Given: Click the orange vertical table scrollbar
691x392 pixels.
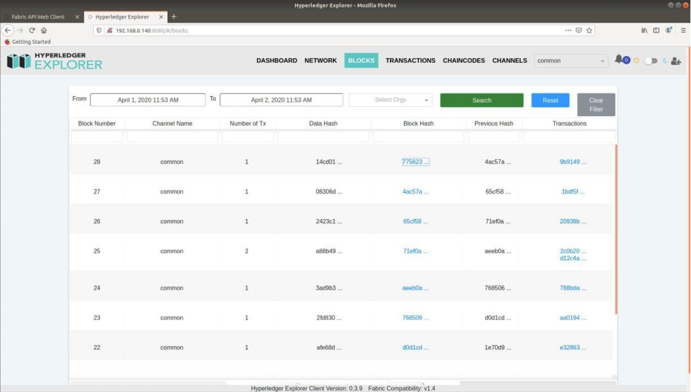Looking at the screenshot, I should 616,229.
